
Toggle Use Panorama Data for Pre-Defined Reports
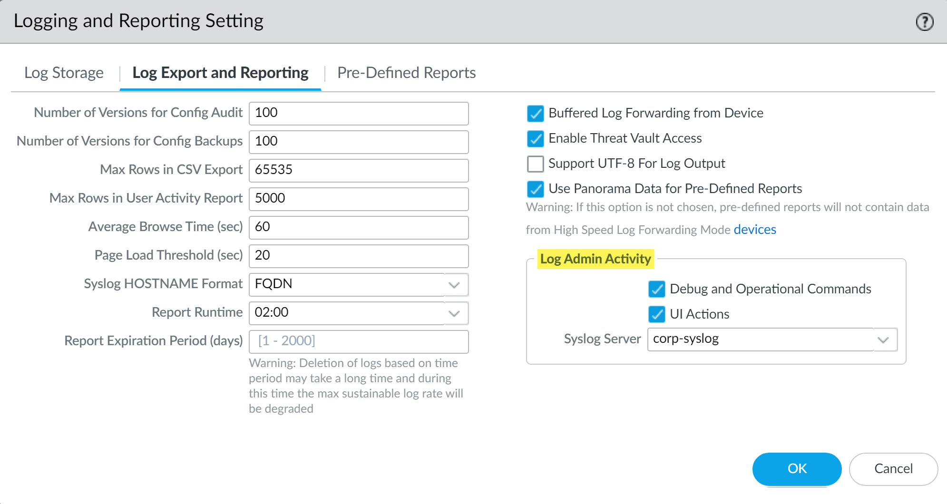tap(535, 189)
